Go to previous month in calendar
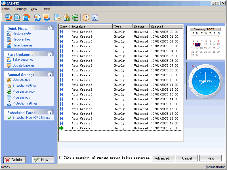 [x=192, y=29]
